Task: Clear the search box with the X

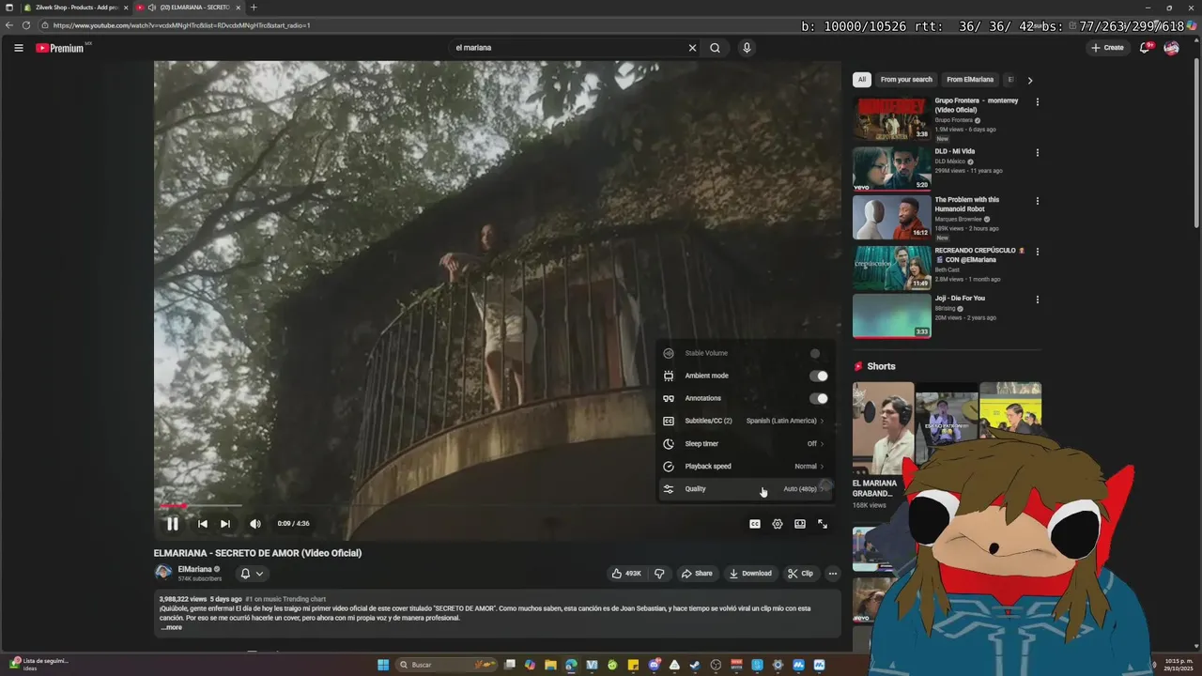Action: pos(692,48)
